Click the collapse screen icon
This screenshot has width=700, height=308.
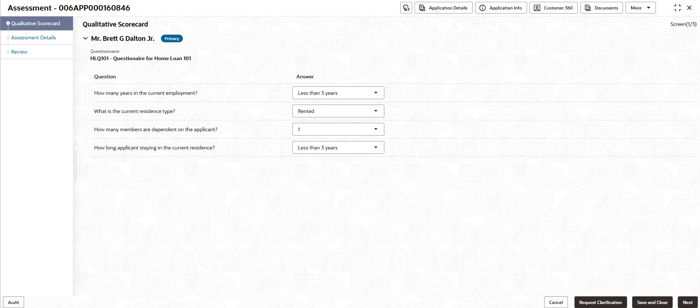coord(677,8)
